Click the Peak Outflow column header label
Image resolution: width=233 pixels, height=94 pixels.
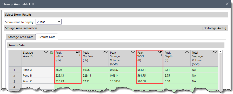pyautogui.click(x=88, y=57)
